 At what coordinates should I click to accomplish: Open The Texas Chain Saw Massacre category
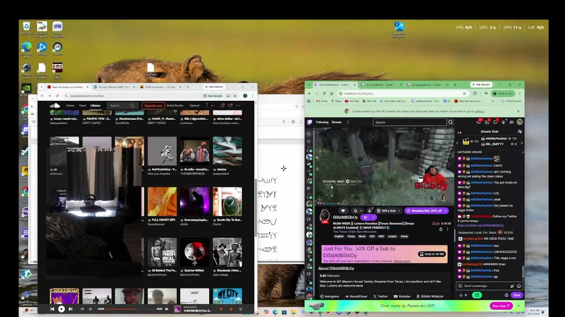pos(355,232)
